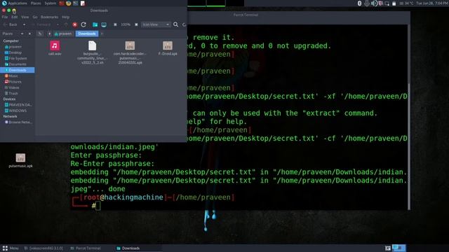Select the F-Droid.apk file

pyautogui.click(x=168, y=48)
